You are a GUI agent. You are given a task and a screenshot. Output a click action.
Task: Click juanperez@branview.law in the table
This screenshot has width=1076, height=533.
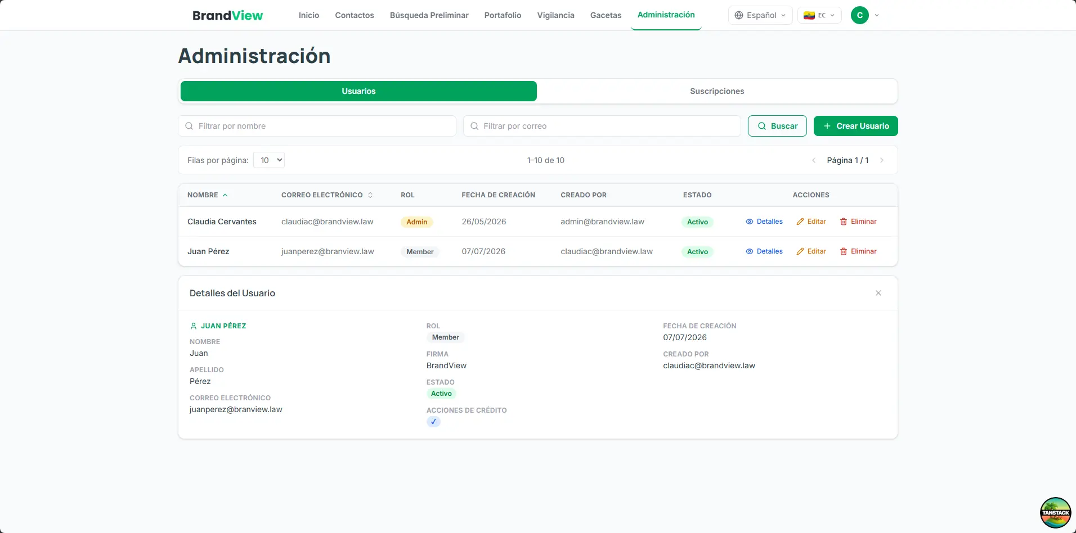tap(328, 251)
